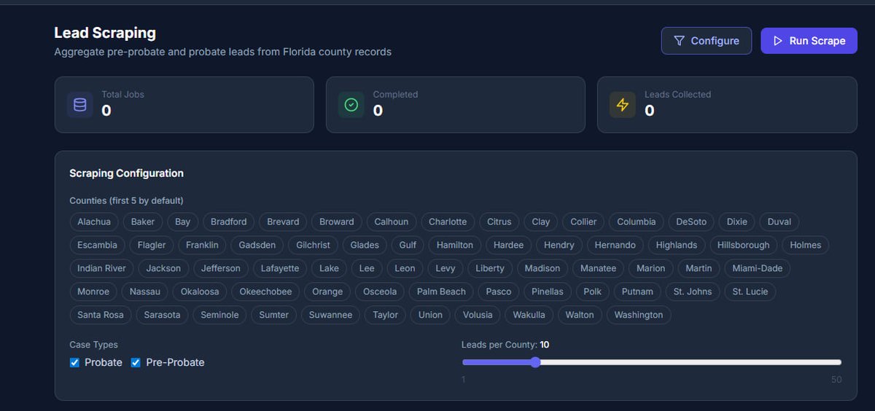
Task: Choose the Palm Beach county chip
Action: tap(441, 291)
